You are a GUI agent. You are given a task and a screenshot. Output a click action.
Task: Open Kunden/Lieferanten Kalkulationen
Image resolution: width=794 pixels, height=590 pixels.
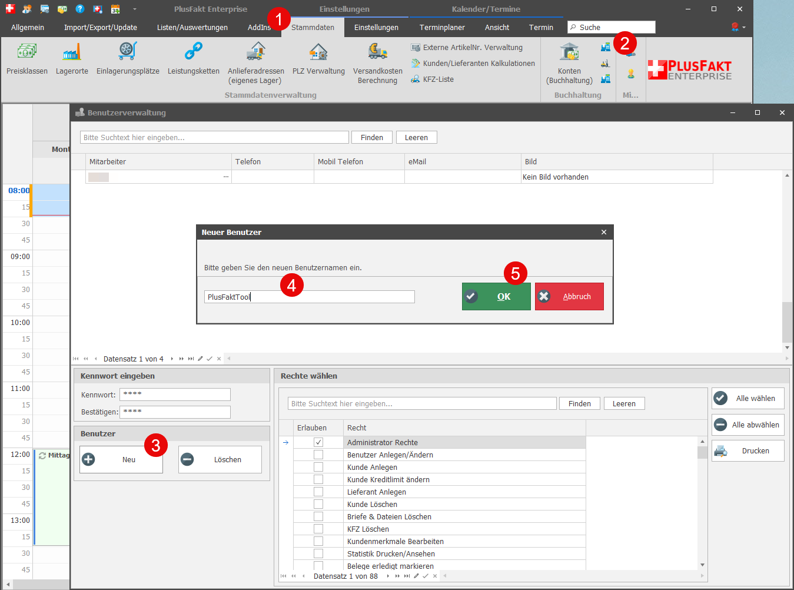(x=473, y=64)
